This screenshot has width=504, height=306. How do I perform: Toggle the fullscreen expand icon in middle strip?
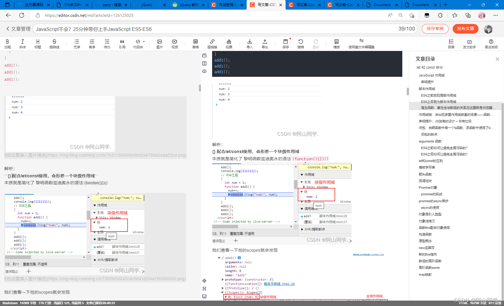pyautogui.click(x=204, y=289)
